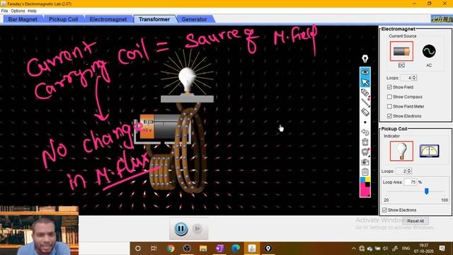Screen dimensions: 453x255
Task: Click the Java app icon on taskbar
Action: (252, 249)
